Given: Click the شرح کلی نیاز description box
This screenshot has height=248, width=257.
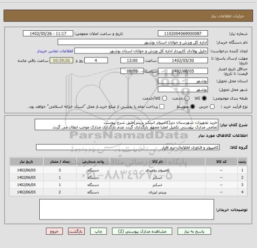Looking at the screenshot, I should tap(127, 125).
